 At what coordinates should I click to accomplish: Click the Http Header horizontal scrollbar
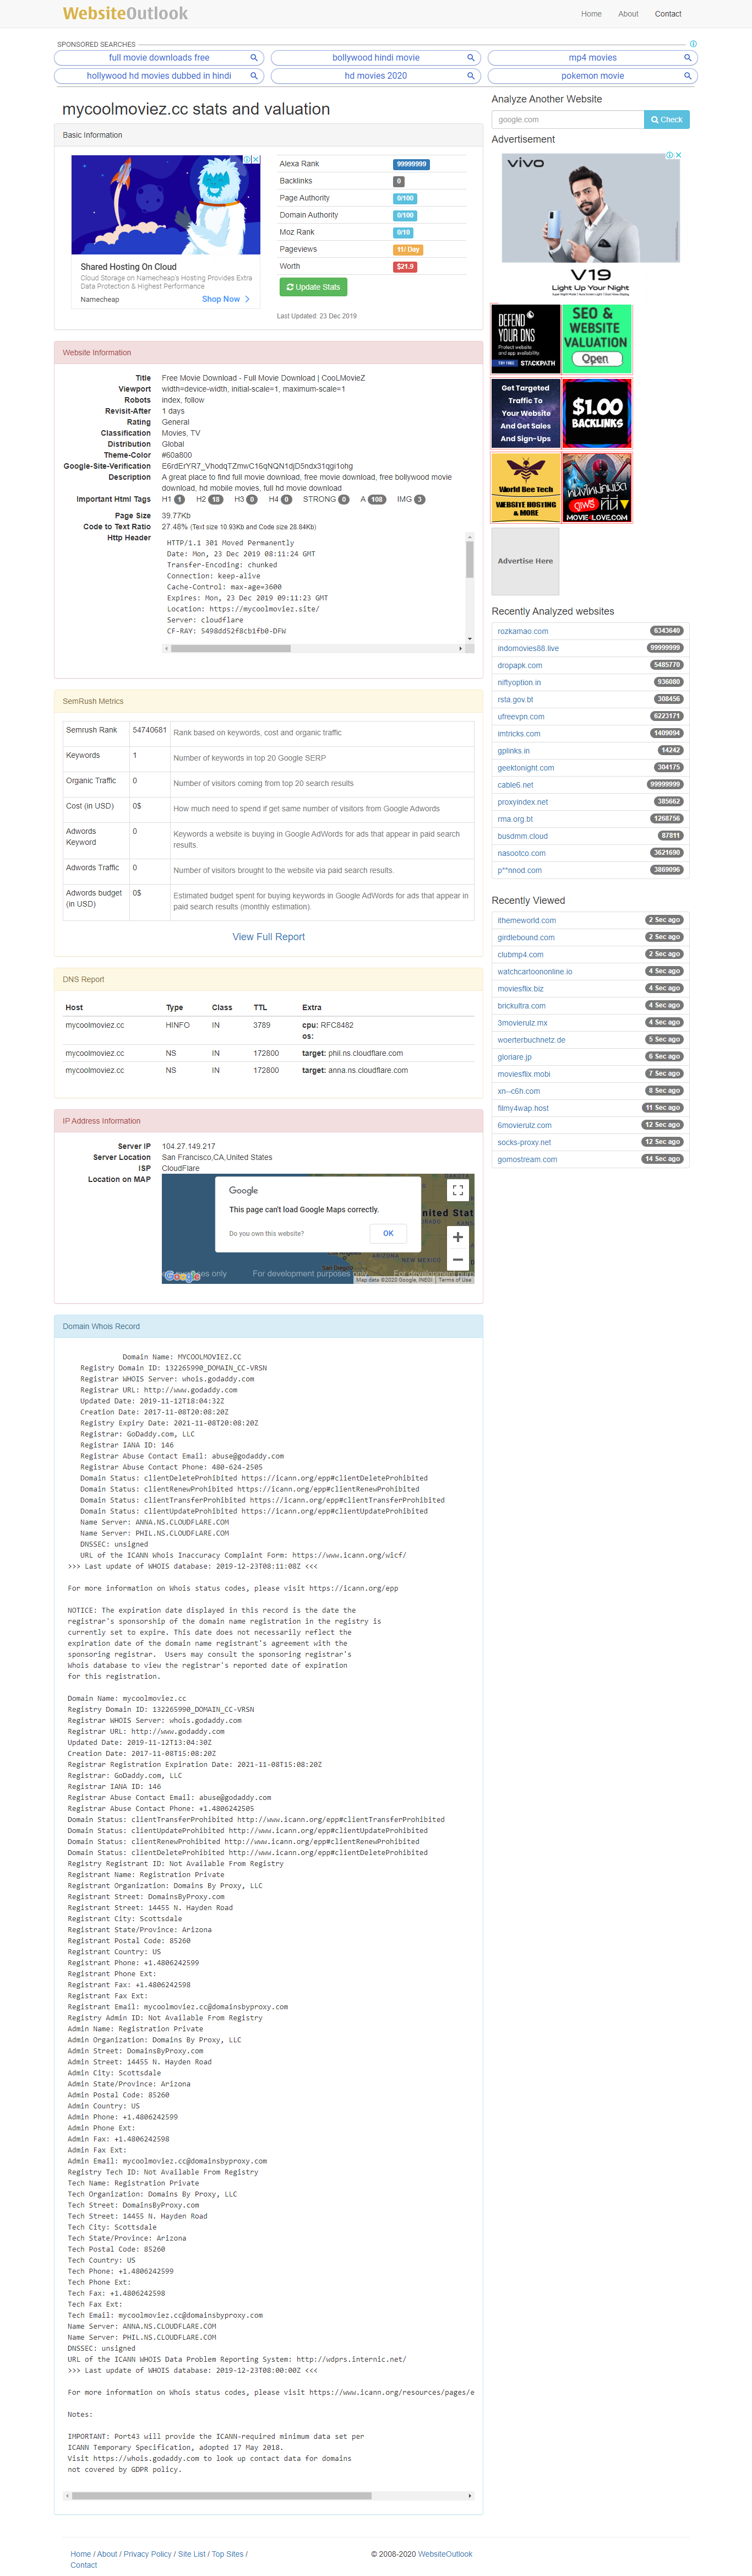tap(312, 649)
